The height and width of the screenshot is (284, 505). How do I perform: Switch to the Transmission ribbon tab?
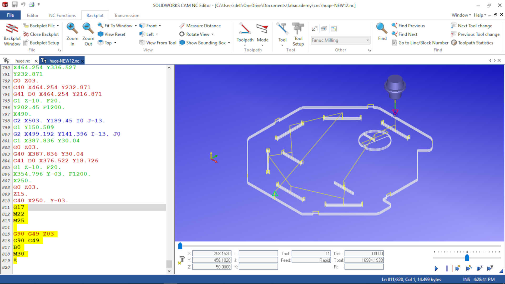[127, 15]
